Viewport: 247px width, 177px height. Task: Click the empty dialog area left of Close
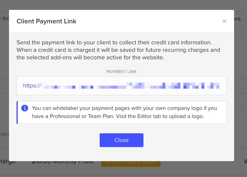coord(57,140)
